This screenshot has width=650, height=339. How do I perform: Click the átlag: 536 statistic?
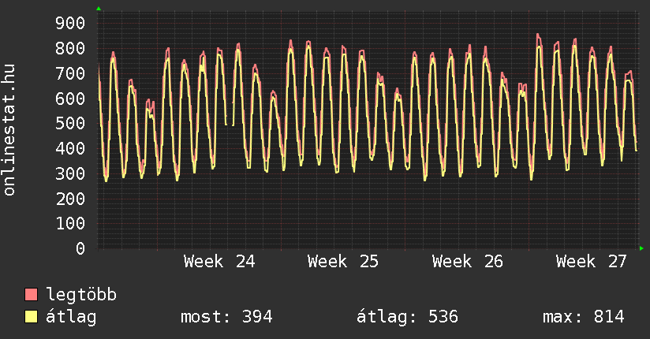coord(407,317)
